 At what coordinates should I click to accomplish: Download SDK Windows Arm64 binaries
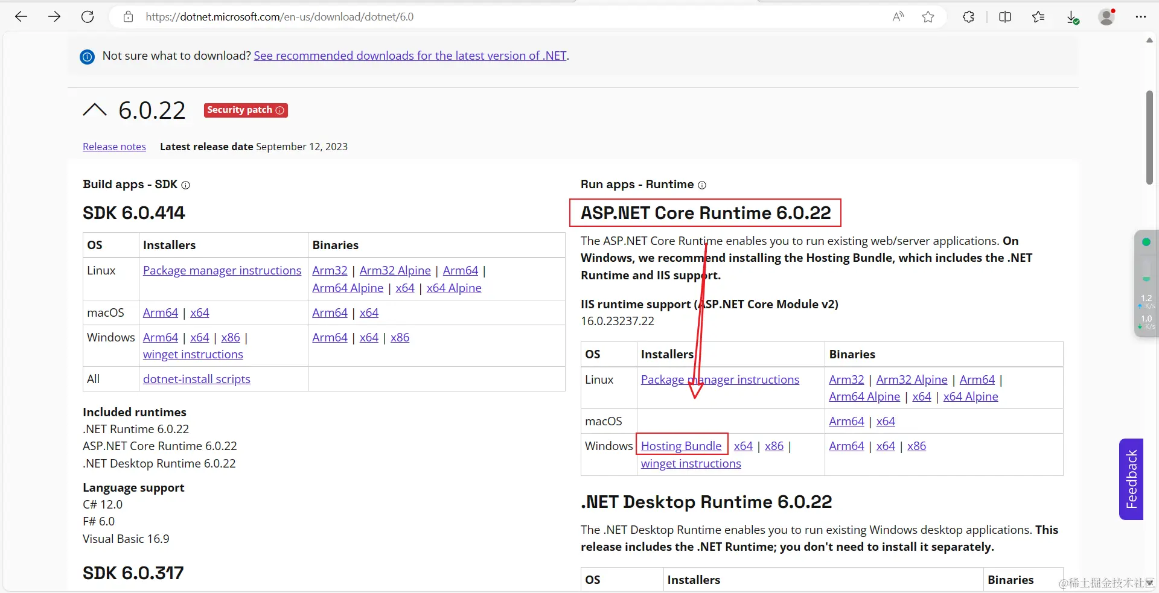click(330, 337)
